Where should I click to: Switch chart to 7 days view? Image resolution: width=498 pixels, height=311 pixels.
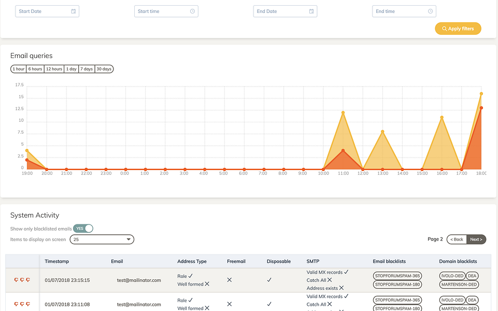pyautogui.click(x=87, y=69)
